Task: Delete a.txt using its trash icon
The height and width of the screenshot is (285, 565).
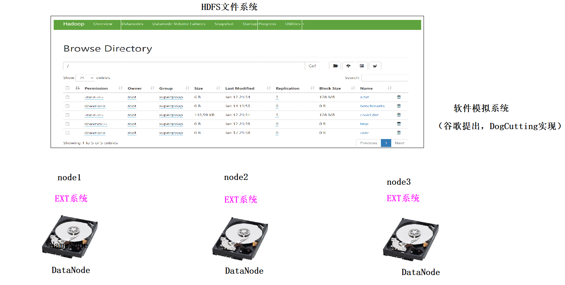Action: click(399, 97)
